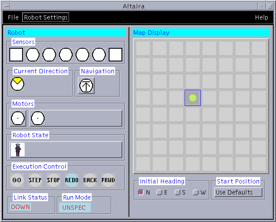276x222 pixels.
Task: Step forward with the FRWD button
Action: pyautogui.click(x=108, y=180)
